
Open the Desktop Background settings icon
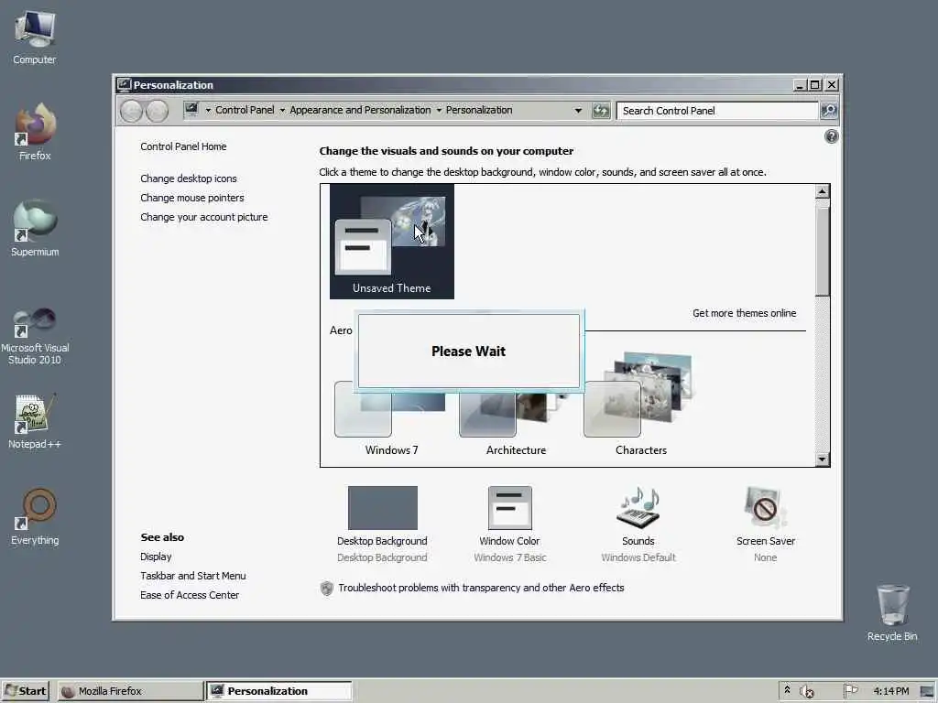coord(382,508)
